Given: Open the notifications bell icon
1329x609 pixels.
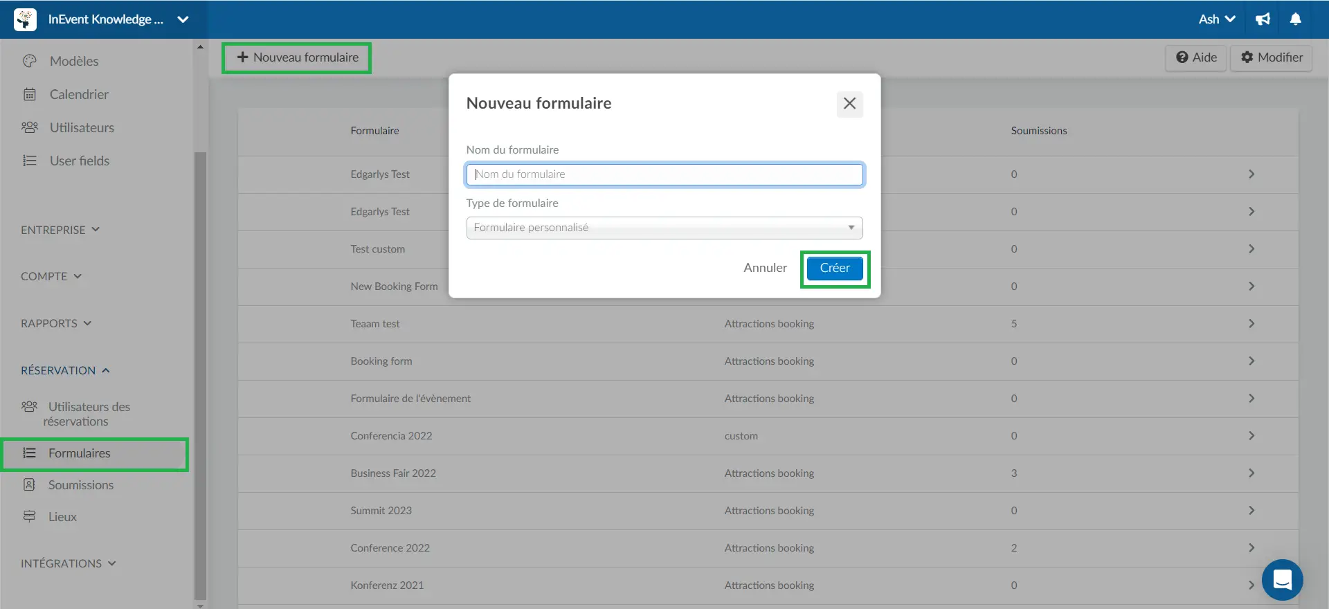Looking at the screenshot, I should click(x=1296, y=19).
